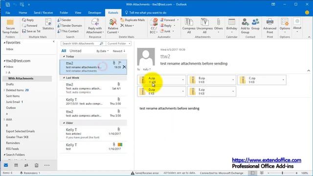The width and height of the screenshot is (313, 176).
Task: Switch to Reading view in status bar
Action: (262, 173)
